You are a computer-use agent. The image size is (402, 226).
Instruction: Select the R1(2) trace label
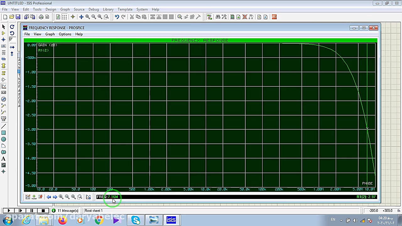43,50
